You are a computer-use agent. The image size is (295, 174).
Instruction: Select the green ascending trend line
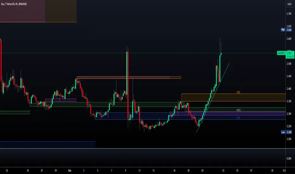(x=213, y=98)
